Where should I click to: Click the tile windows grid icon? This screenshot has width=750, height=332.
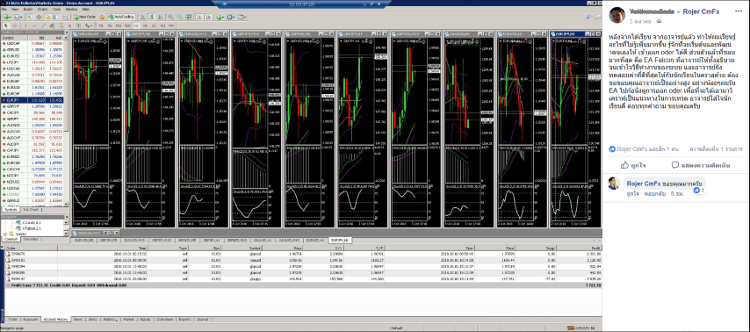click(189, 17)
